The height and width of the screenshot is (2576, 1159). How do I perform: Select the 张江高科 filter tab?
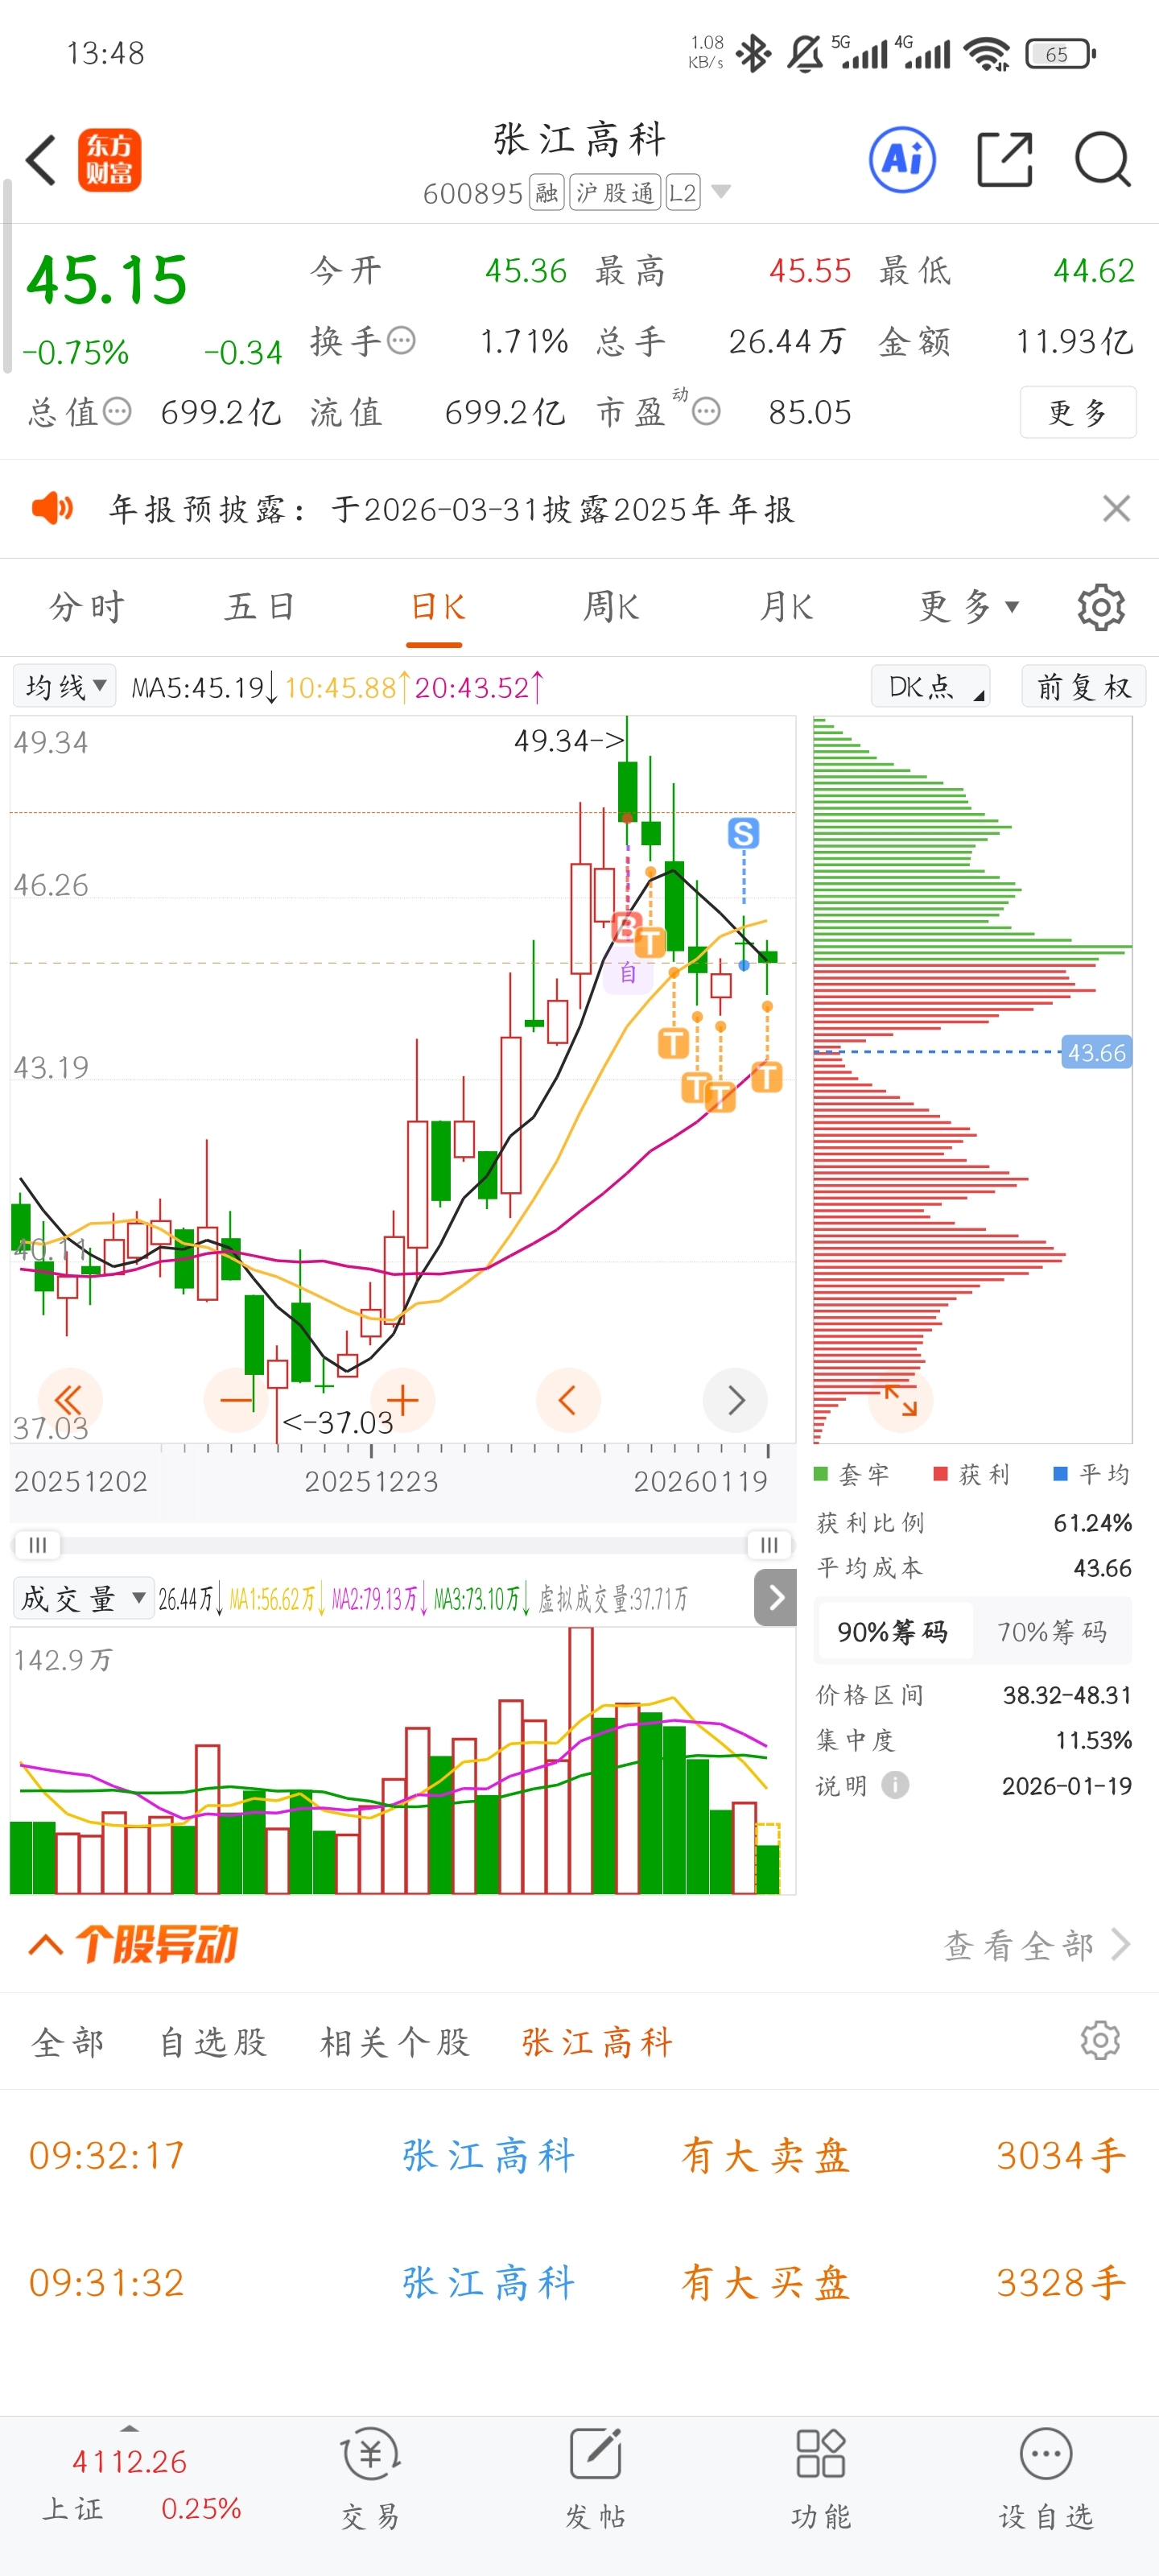tap(597, 2042)
